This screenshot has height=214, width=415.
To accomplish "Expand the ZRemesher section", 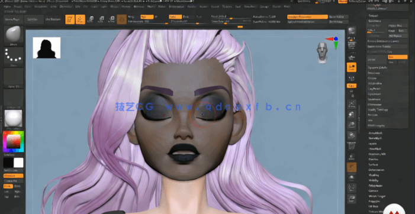I will pyautogui.click(x=375, y=105).
